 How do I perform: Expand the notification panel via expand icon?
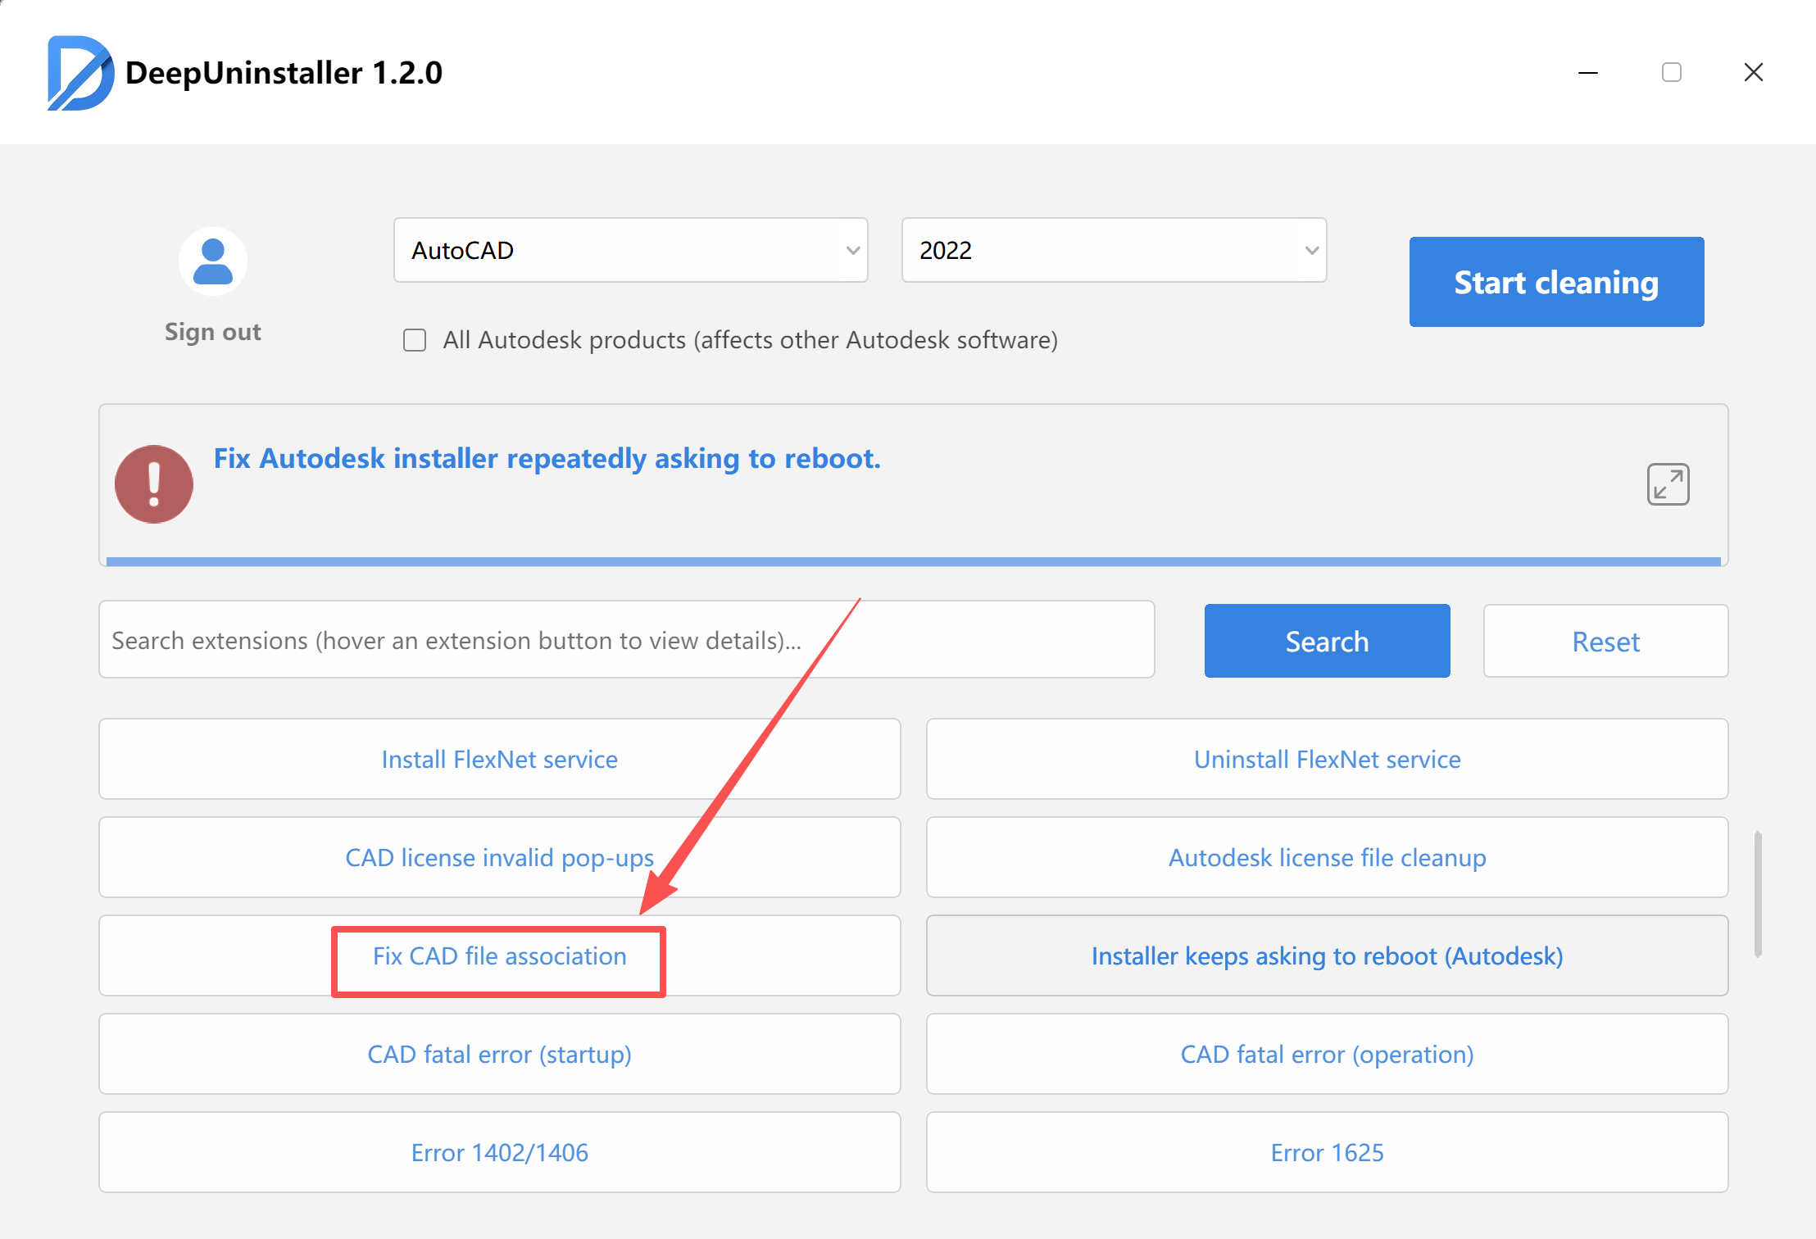1668,484
